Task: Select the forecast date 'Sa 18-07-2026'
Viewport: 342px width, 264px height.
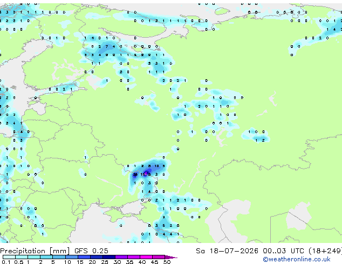Action: [x=227, y=251]
